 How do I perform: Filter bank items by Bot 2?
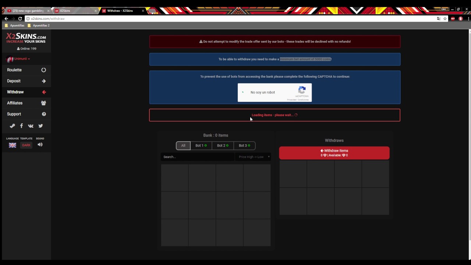pyautogui.click(x=223, y=145)
